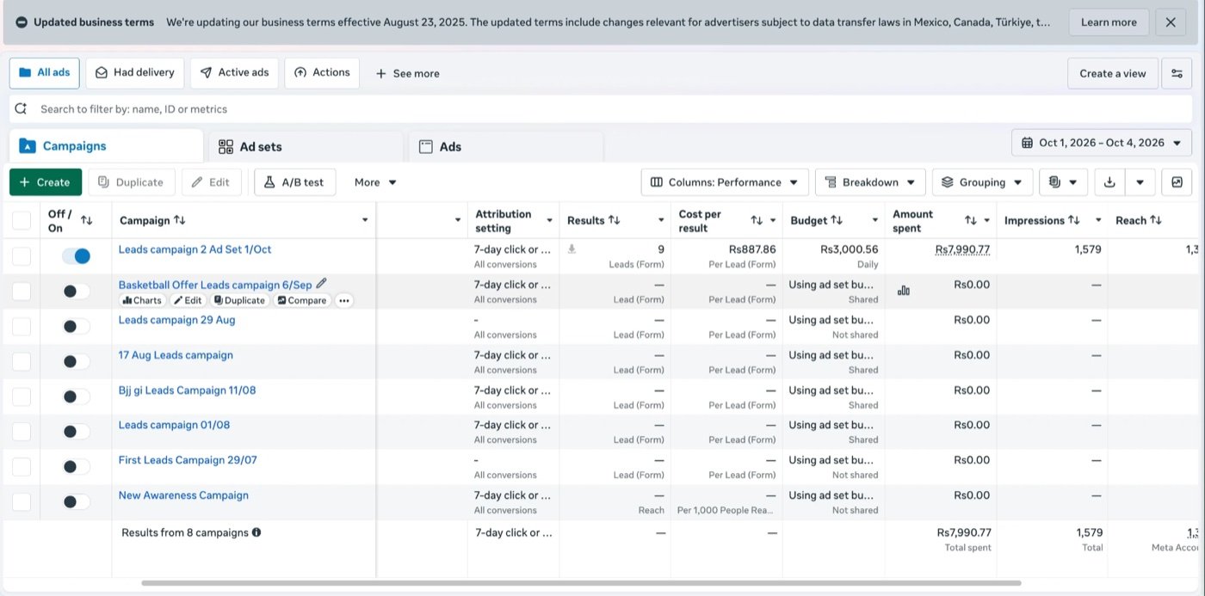Click the download export icon
Viewport: 1205px width, 596px height.
1109,182
